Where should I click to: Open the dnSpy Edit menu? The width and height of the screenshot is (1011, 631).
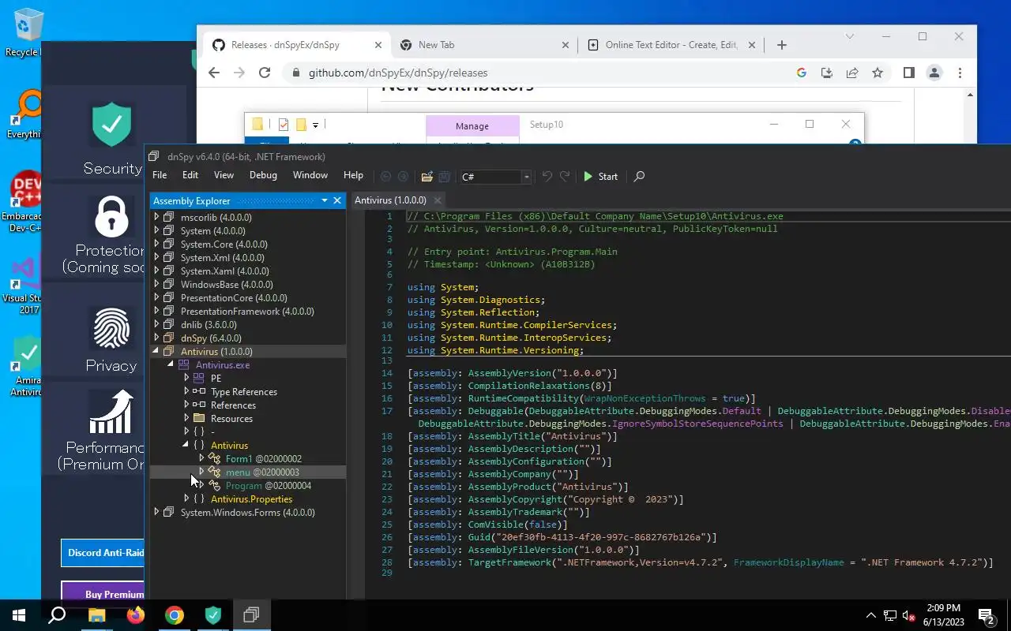click(190, 175)
